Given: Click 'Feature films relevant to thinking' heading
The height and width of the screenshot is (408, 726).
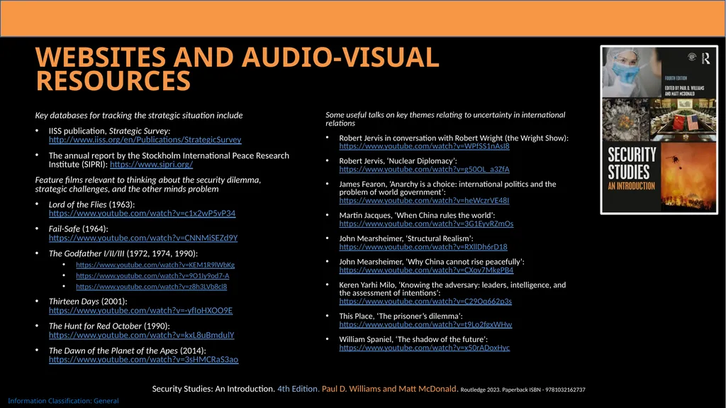Looking at the screenshot, I should pyautogui.click(x=148, y=184).
